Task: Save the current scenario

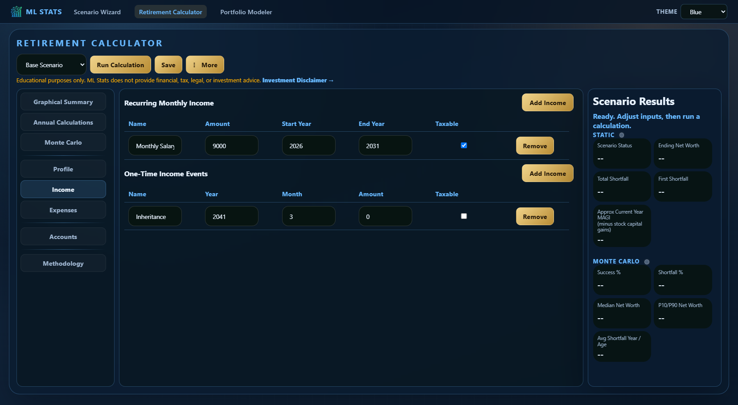Action: 168,65
